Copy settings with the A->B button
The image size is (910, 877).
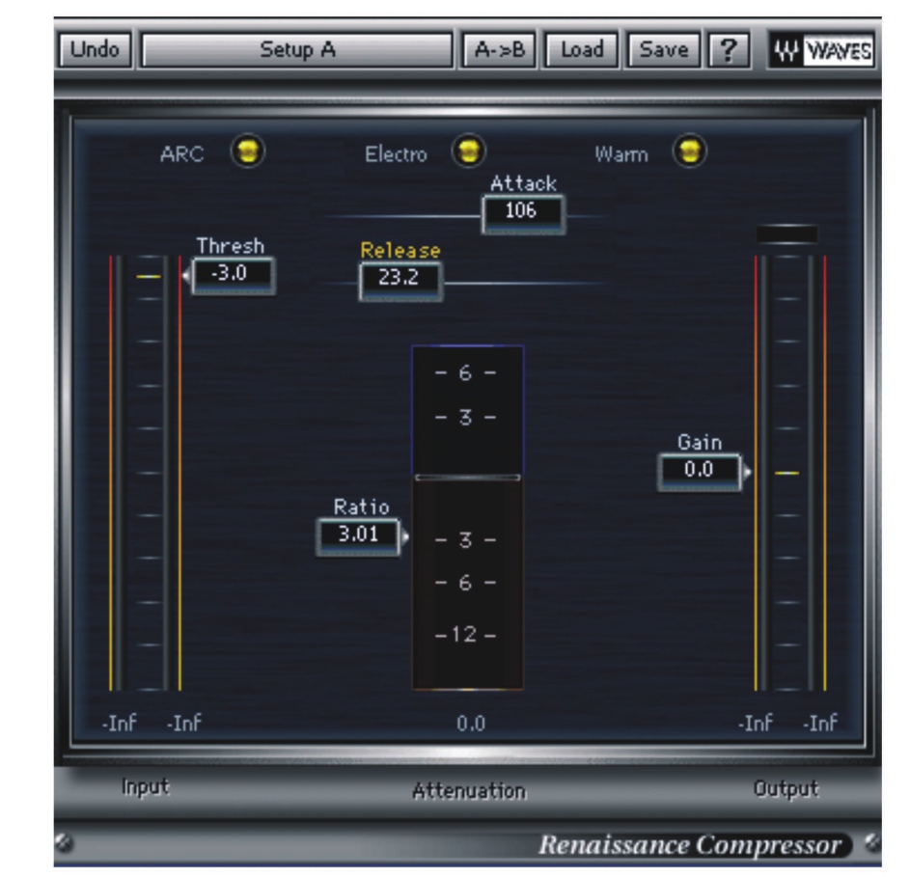(499, 50)
